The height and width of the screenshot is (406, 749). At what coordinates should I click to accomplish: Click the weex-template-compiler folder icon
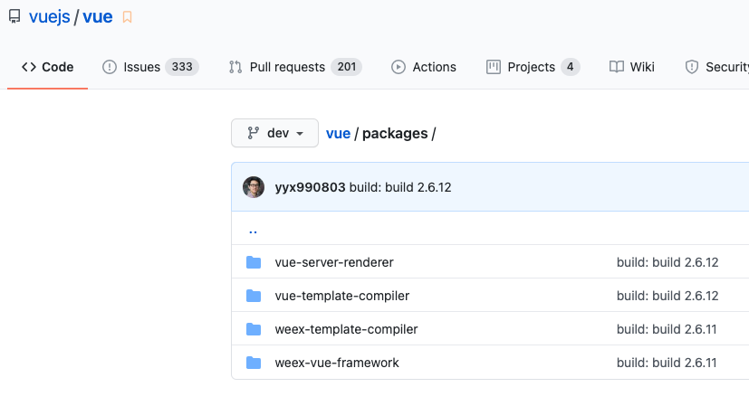[254, 329]
